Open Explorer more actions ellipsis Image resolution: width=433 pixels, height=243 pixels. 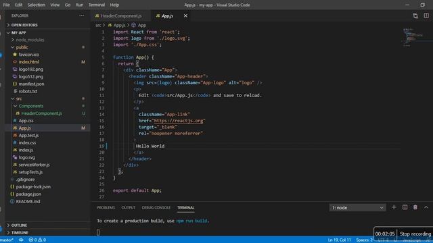(81, 16)
